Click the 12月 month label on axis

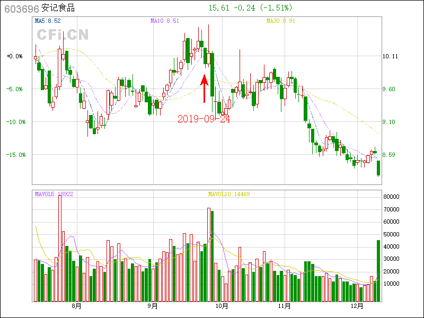[x=357, y=306]
